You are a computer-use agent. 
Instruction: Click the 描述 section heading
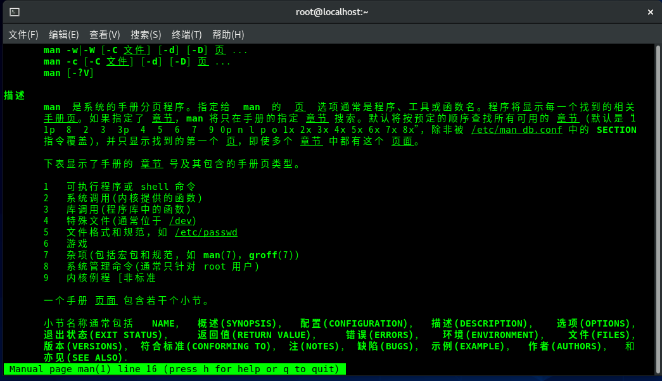14,96
